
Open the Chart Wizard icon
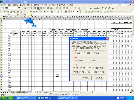[66, 11]
